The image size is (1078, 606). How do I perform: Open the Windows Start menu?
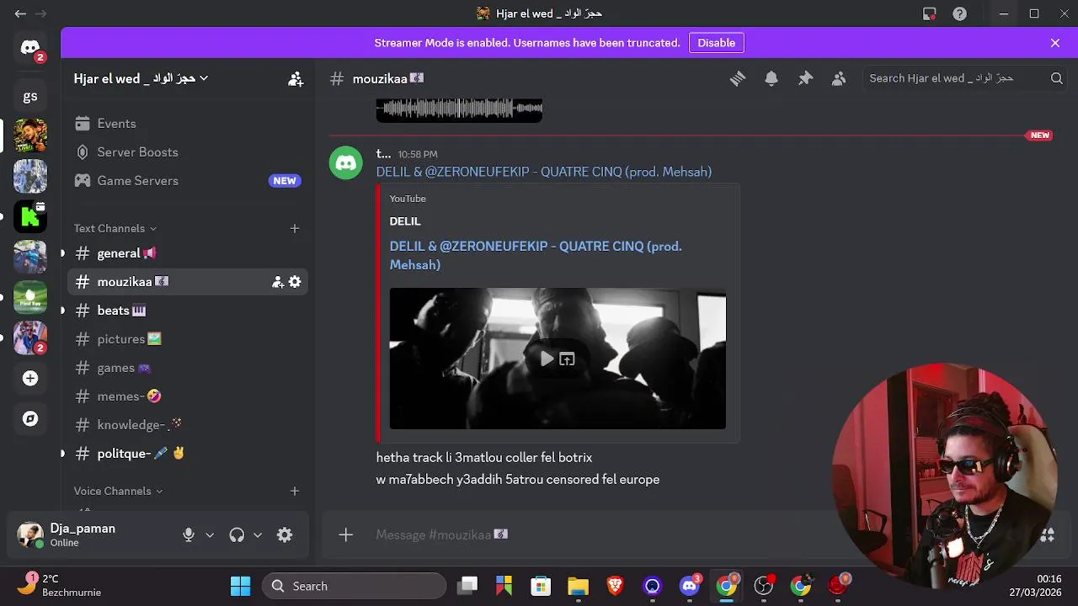tap(240, 586)
